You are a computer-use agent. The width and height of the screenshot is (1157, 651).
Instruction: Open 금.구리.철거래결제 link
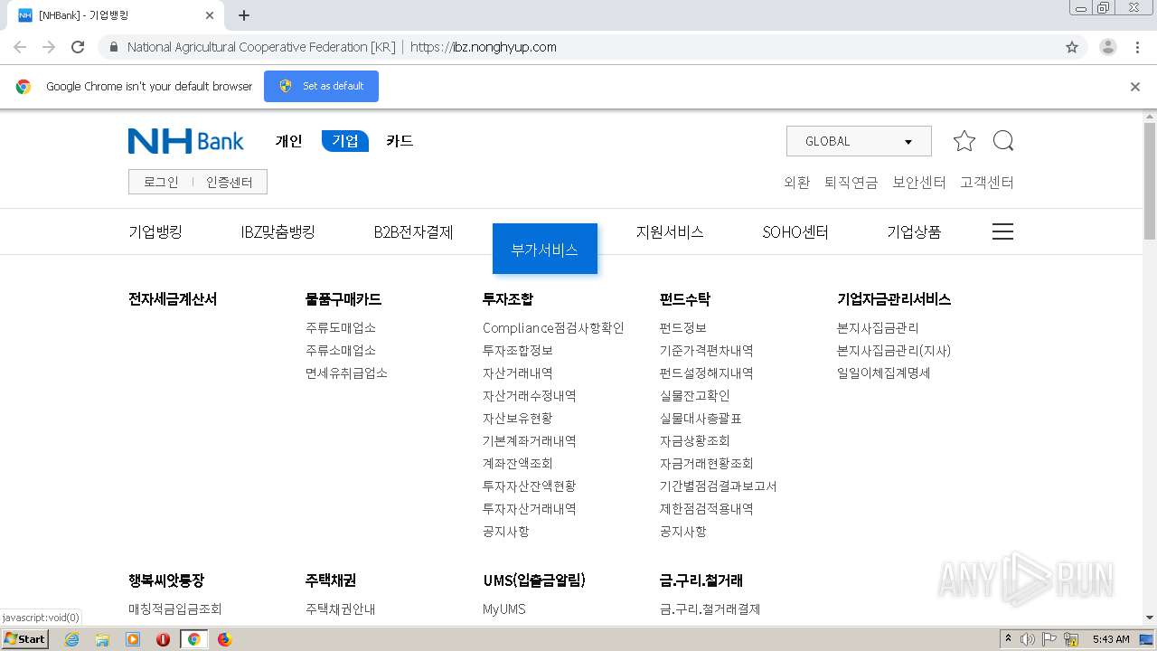(710, 609)
